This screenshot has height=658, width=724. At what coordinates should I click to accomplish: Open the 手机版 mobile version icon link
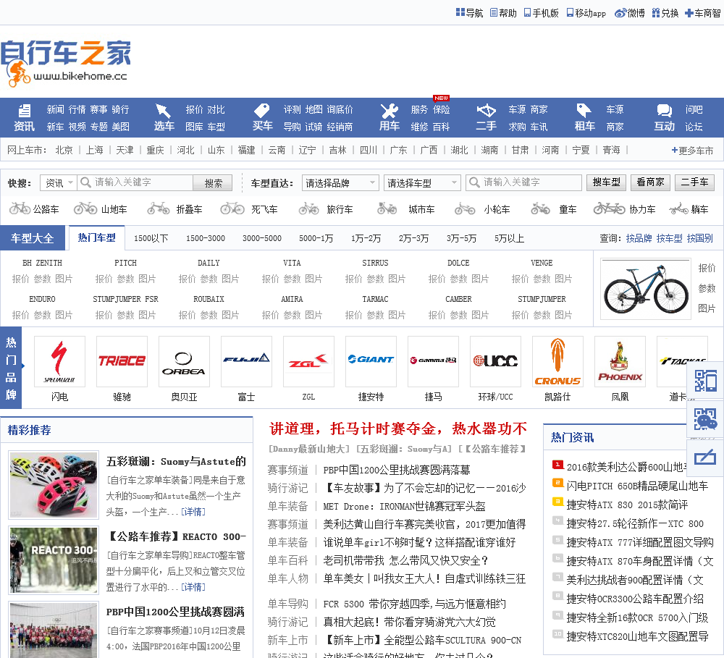541,13
